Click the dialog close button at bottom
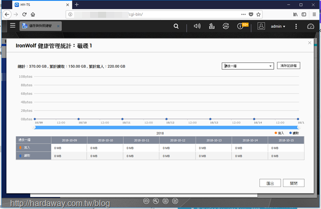This screenshot has width=321, height=209. tap(293, 183)
